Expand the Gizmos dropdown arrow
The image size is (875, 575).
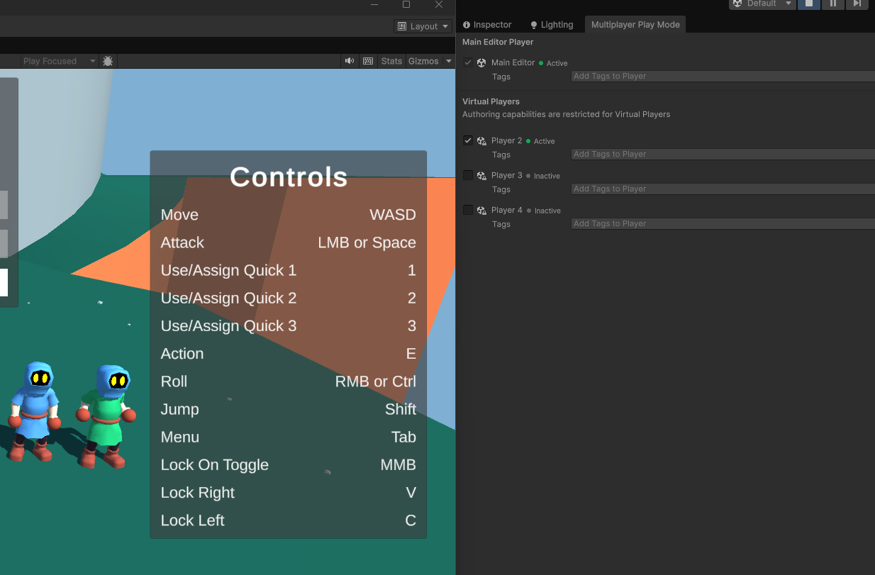click(x=448, y=61)
